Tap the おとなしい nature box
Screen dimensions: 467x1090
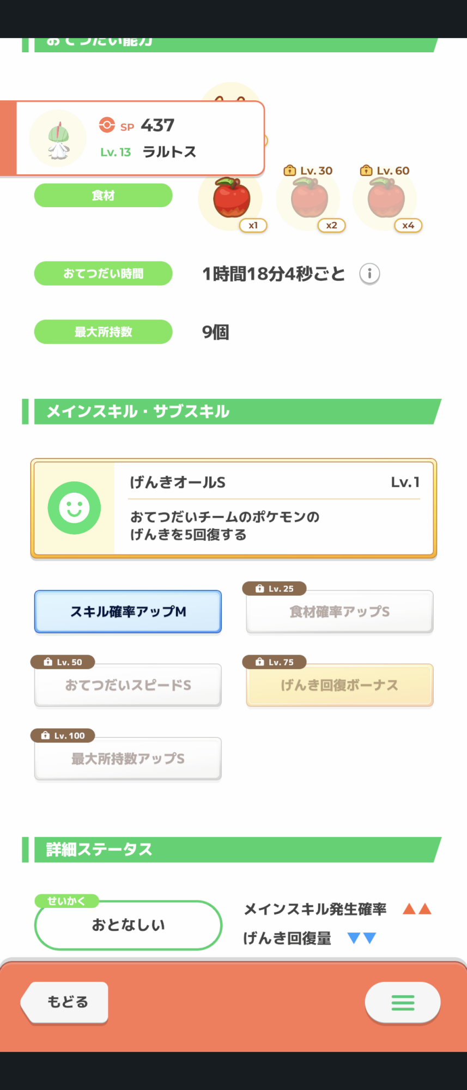128,925
